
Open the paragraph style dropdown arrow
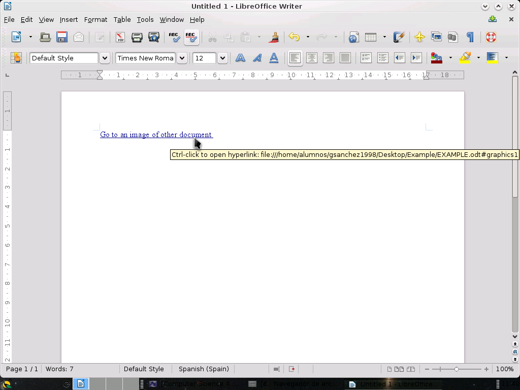coord(105,57)
